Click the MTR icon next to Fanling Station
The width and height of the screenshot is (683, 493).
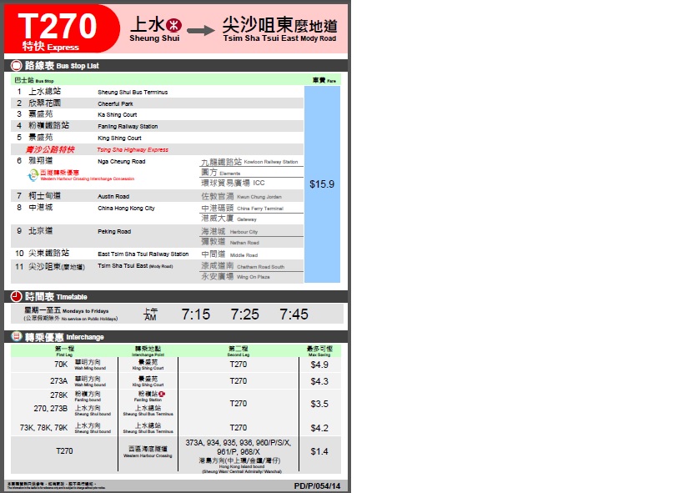point(162,393)
